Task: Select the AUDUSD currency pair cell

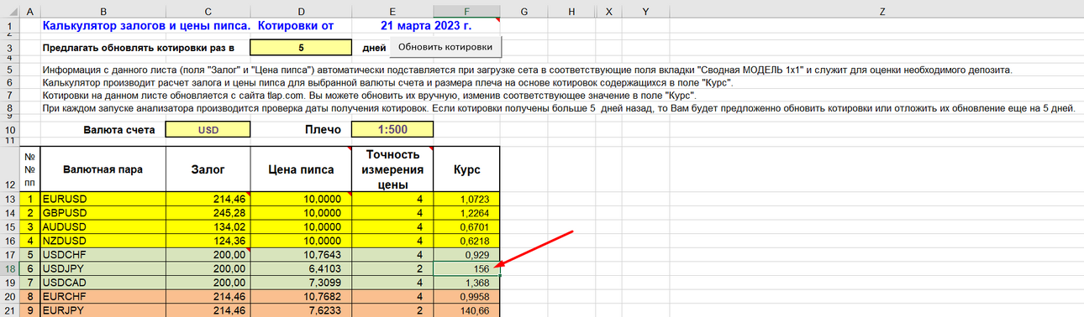Action: click(103, 227)
